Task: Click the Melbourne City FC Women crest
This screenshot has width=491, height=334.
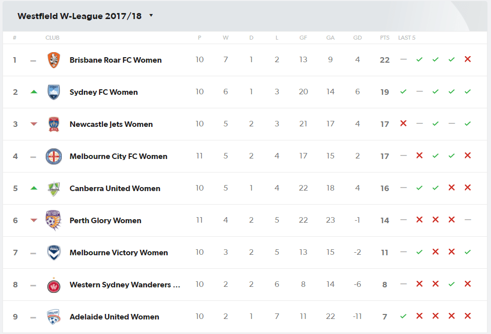Action: point(54,156)
